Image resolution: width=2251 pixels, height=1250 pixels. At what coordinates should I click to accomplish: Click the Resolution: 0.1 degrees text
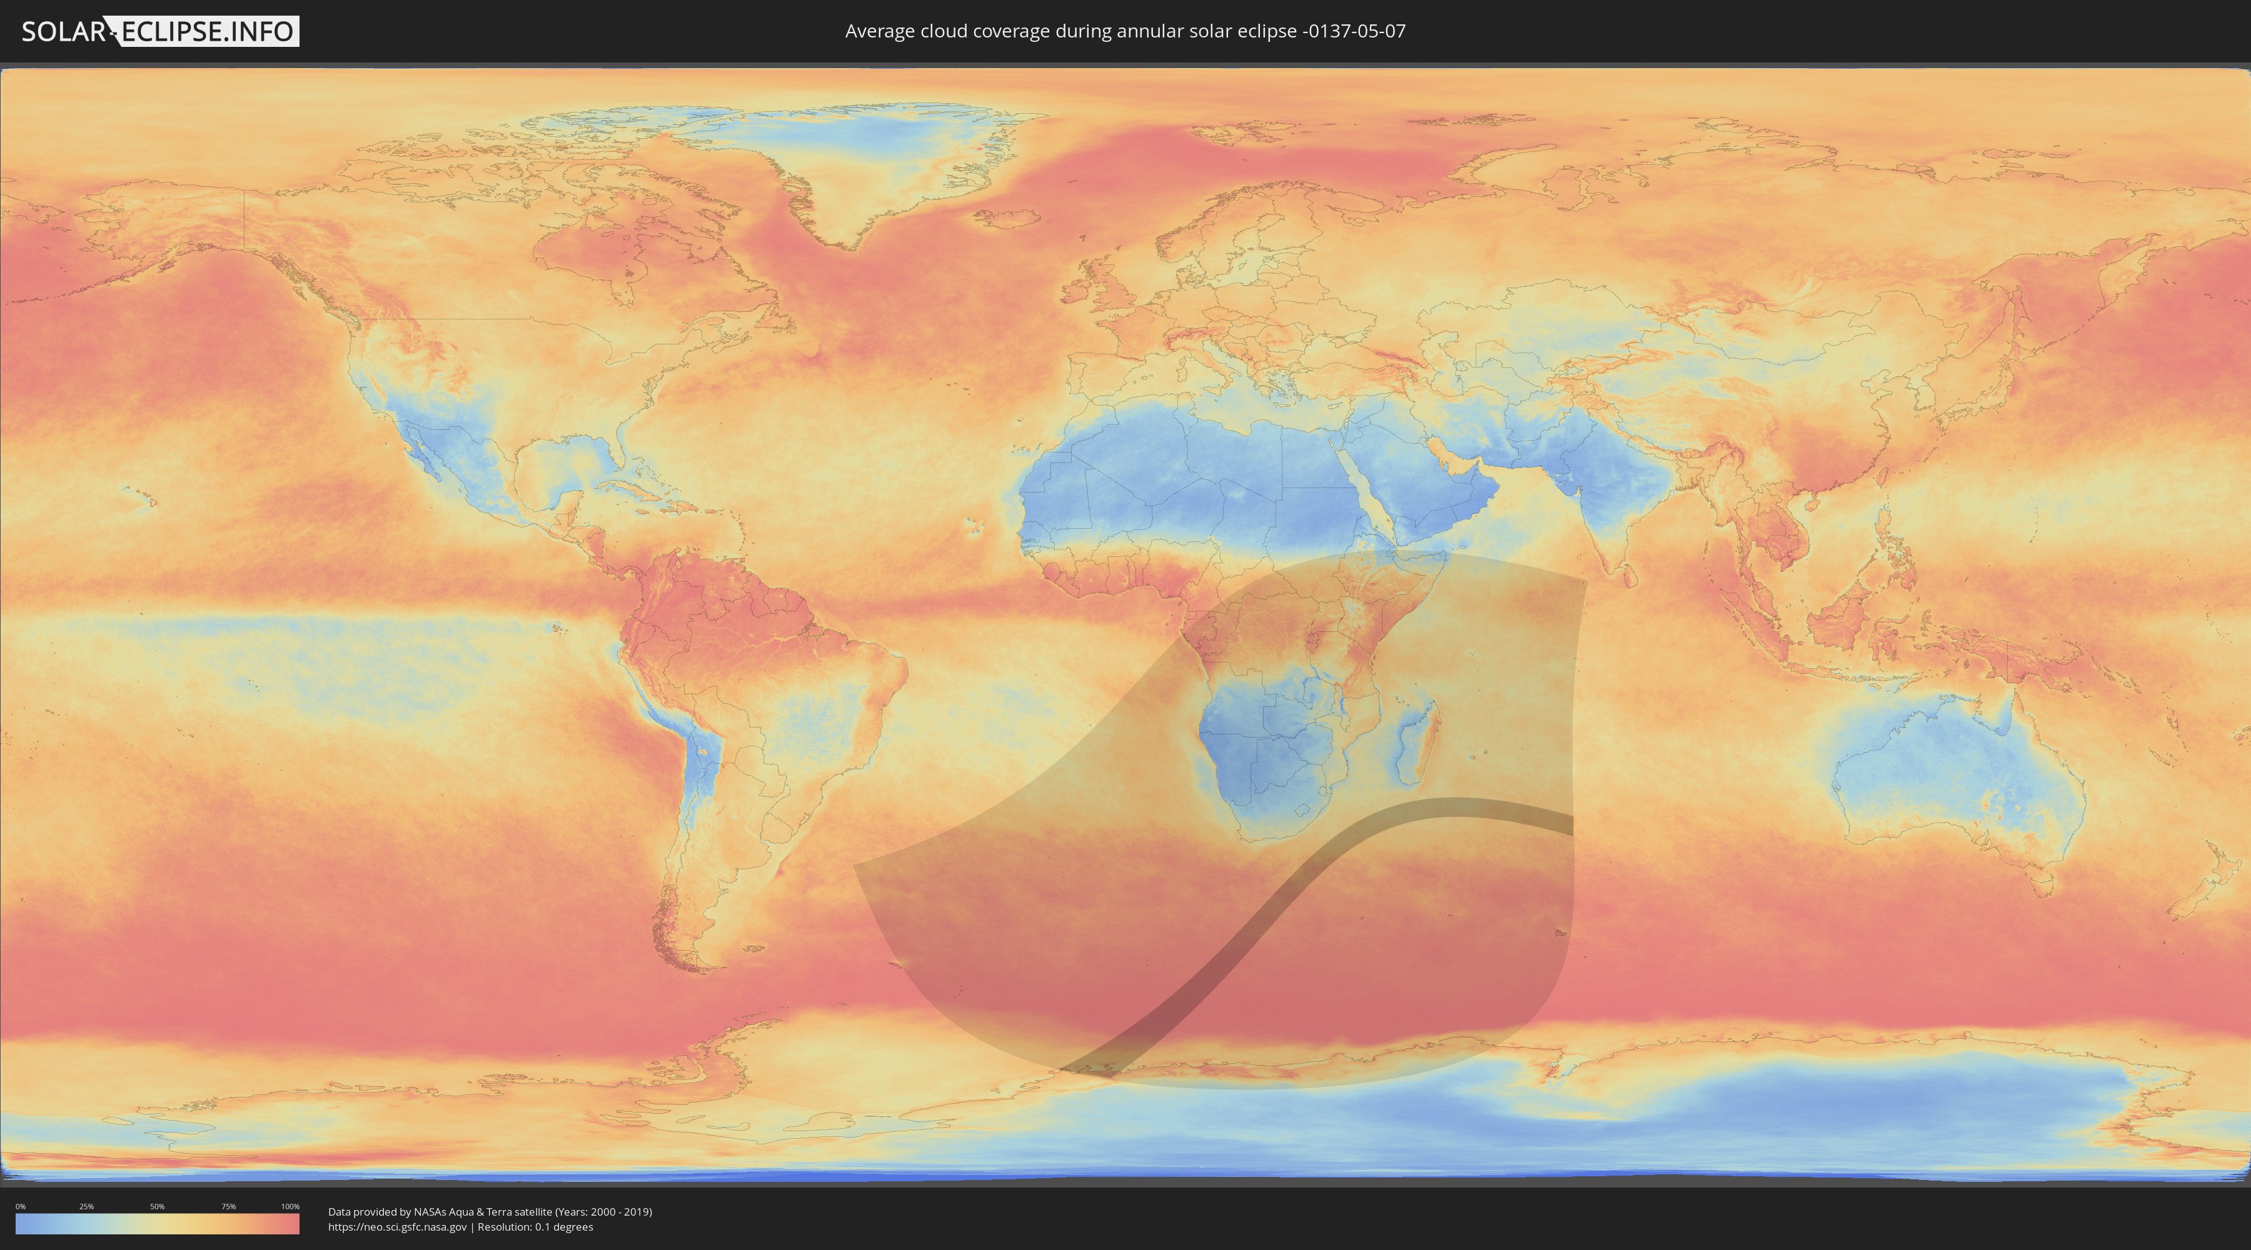(x=535, y=1226)
